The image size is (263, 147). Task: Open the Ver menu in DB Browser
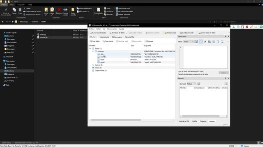pos(104,29)
